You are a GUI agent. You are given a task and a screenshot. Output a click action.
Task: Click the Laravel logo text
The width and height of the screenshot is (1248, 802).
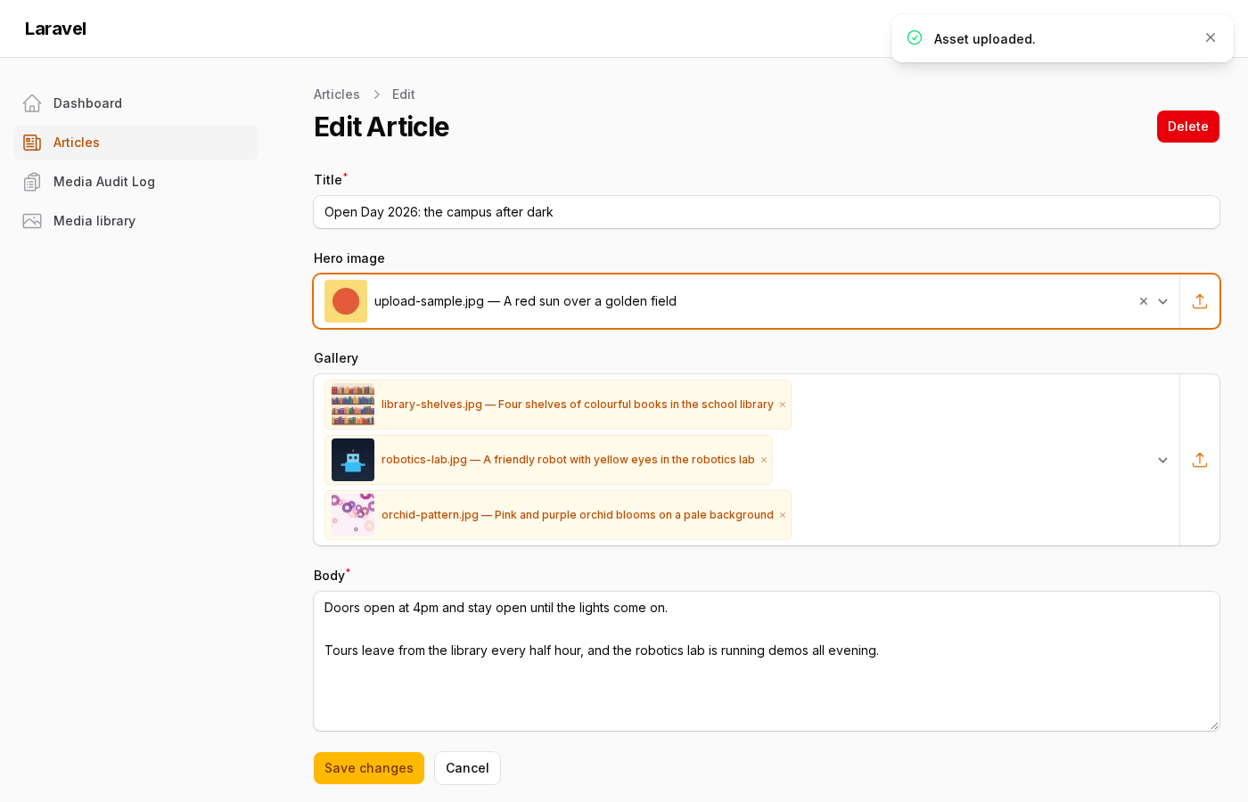click(55, 29)
